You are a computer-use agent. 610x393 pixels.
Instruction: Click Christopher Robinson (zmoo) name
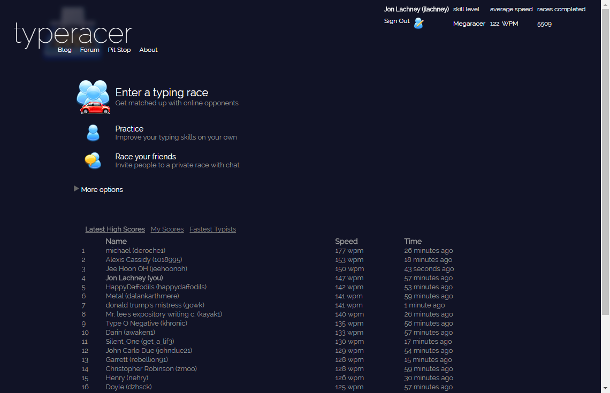(151, 369)
